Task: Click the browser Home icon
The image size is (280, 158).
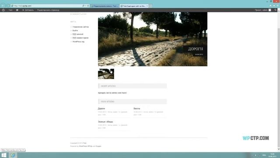Action: point(270,6)
